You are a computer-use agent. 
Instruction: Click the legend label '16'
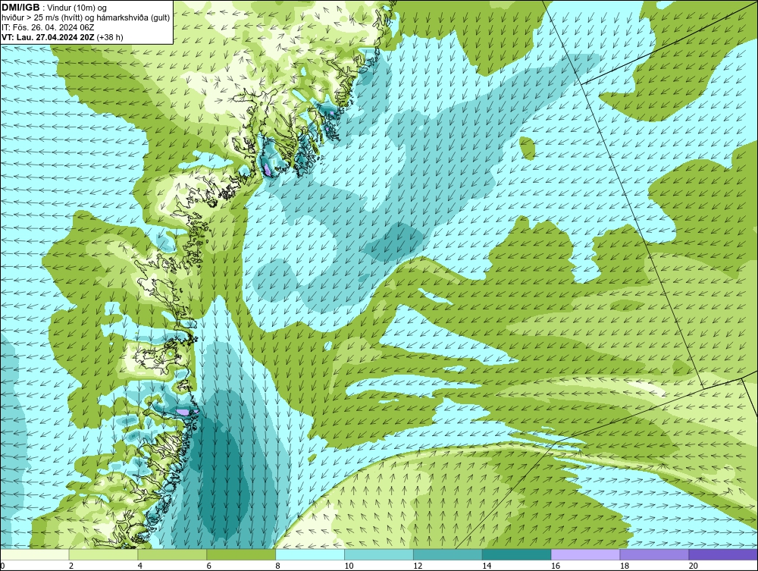tap(556, 566)
